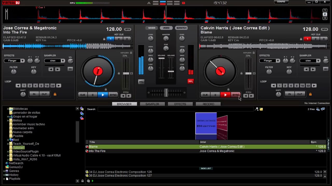Image resolution: width=332 pixels, height=186 pixels.
Task: Show the VIDEO mixer panel
Action: (166, 28)
